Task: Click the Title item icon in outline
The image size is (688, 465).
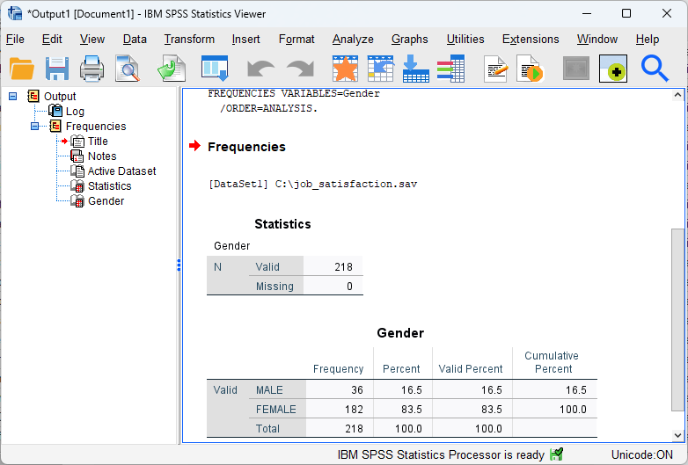Action: (x=77, y=142)
